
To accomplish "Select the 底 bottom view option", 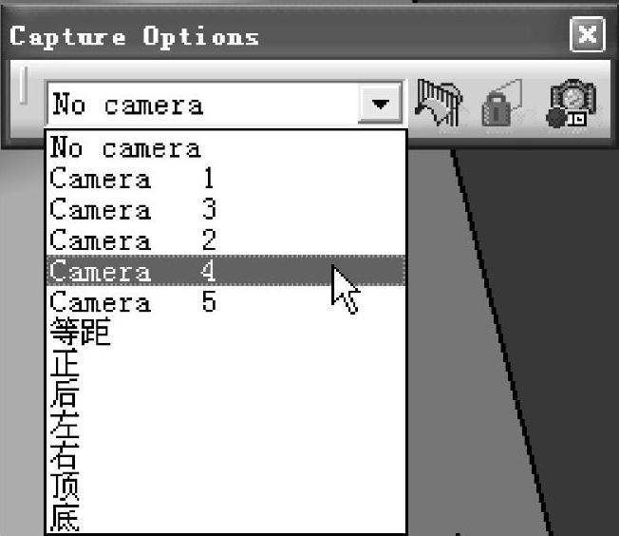I will [227, 517].
